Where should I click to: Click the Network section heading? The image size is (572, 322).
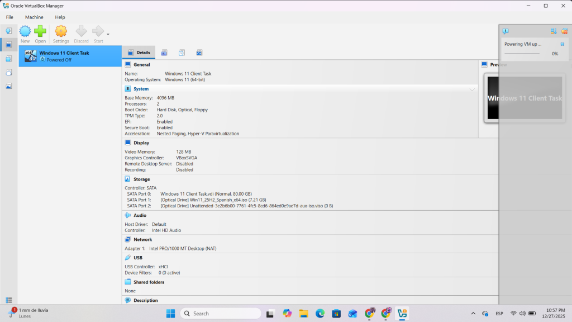[x=142, y=239]
